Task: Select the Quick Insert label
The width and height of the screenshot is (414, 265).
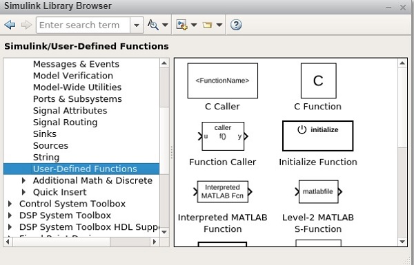Action: click(59, 192)
